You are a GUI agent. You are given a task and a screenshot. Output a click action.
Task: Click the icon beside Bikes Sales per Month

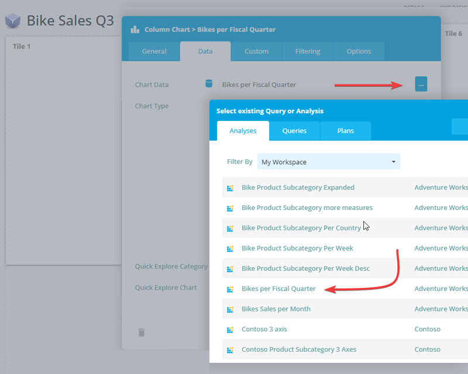230,309
